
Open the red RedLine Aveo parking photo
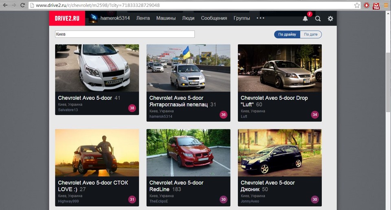point(189,153)
